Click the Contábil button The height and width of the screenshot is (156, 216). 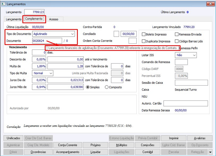click(x=147, y=152)
